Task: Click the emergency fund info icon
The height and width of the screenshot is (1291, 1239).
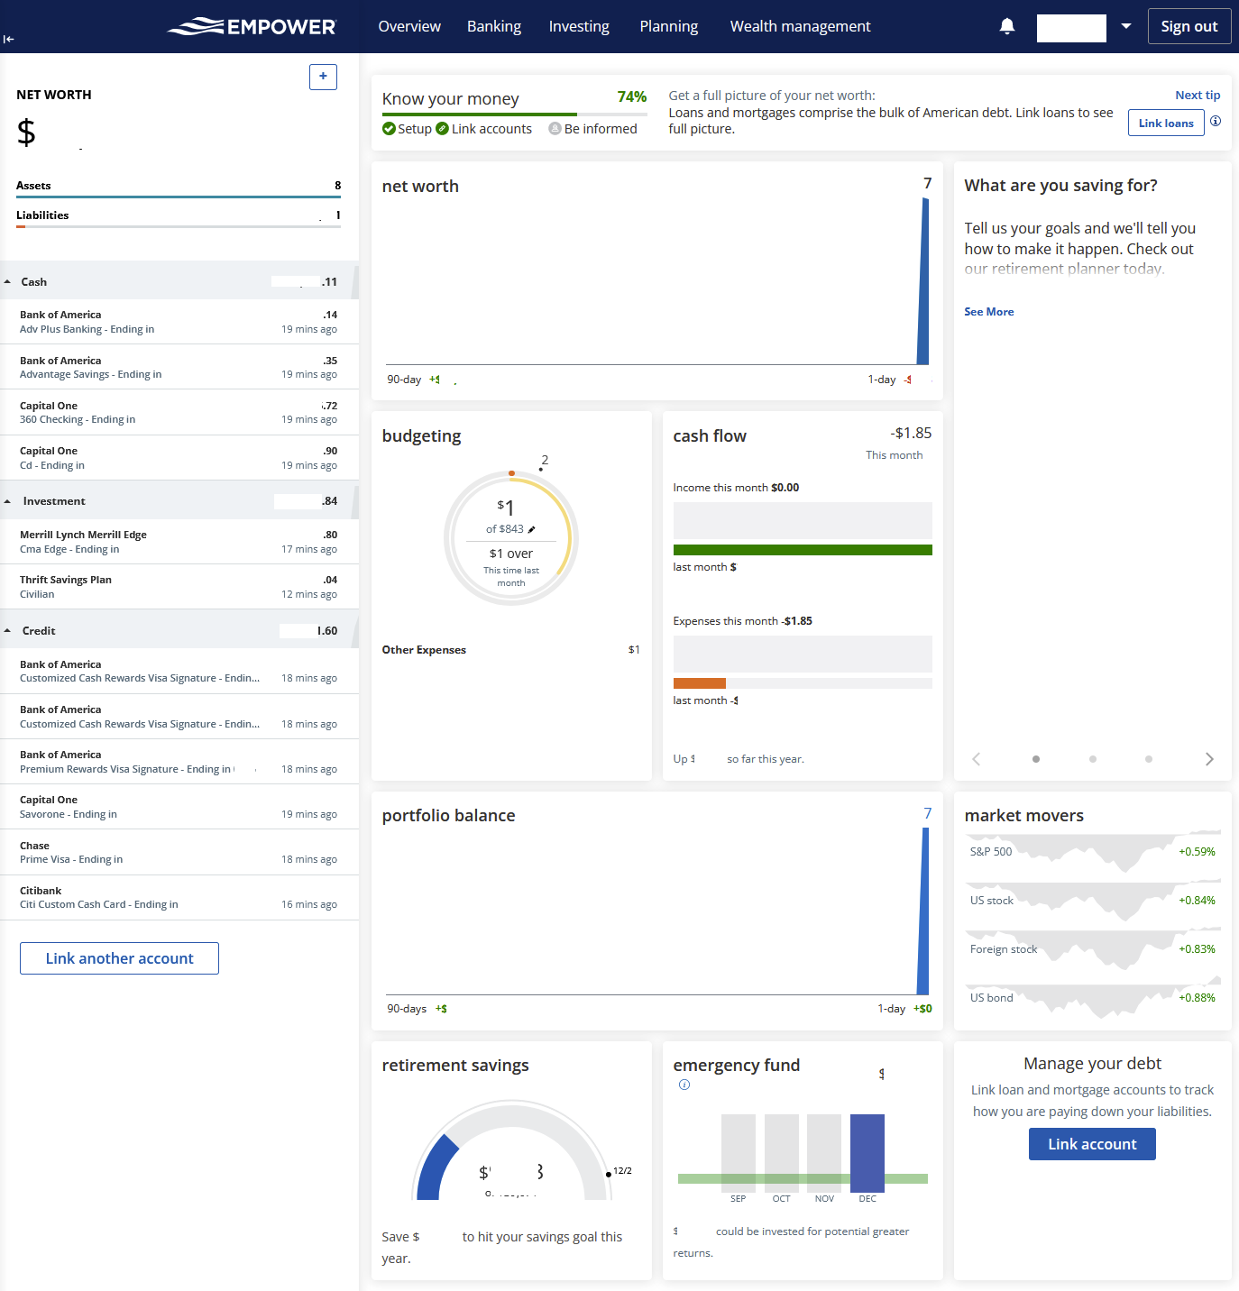Action: [x=684, y=1085]
